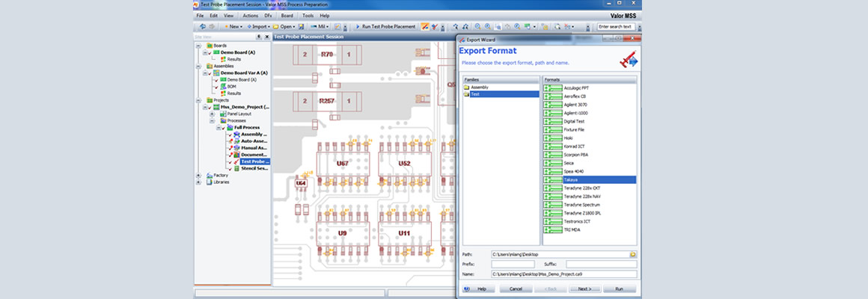
Task: Click the Help button in Export Wizard
Action: click(478, 289)
